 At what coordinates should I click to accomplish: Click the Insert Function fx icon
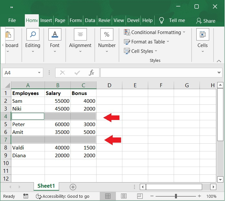pyautogui.click(x=91, y=73)
